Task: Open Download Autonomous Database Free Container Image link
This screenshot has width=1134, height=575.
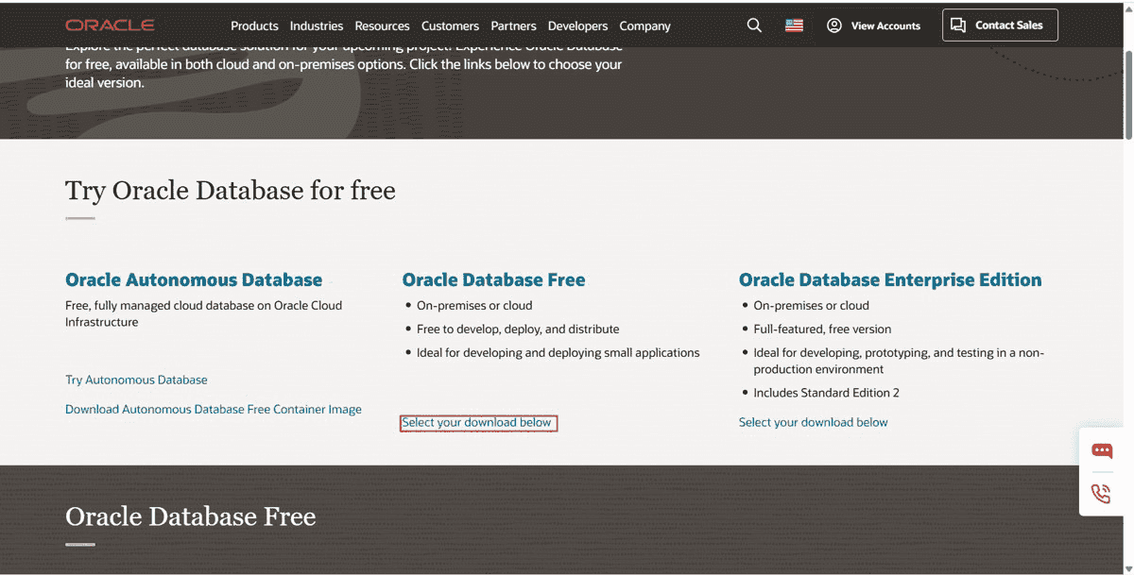Action: tap(214, 410)
